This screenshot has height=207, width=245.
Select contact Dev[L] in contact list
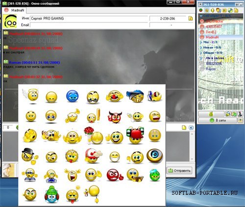coord(211,32)
